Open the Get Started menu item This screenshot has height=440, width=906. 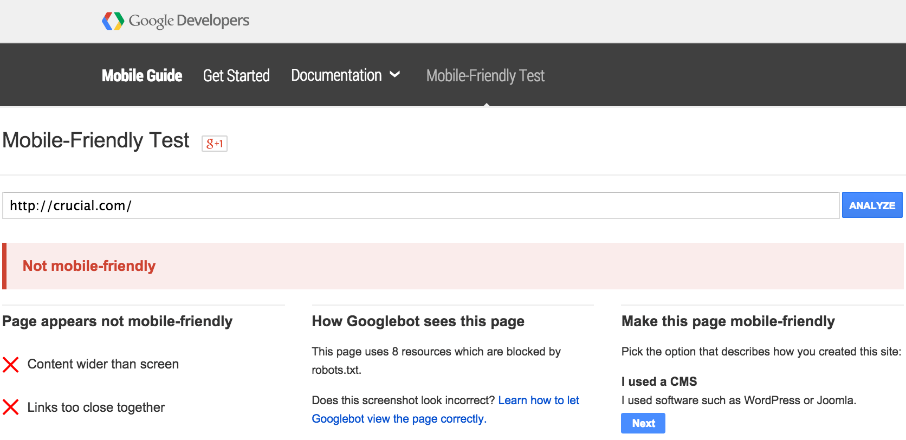pyautogui.click(x=236, y=75)
